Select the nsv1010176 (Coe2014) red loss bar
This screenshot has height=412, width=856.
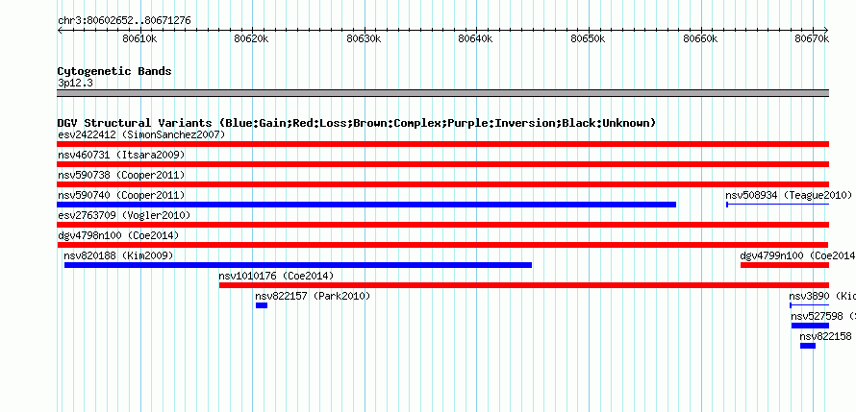point(524,285)
